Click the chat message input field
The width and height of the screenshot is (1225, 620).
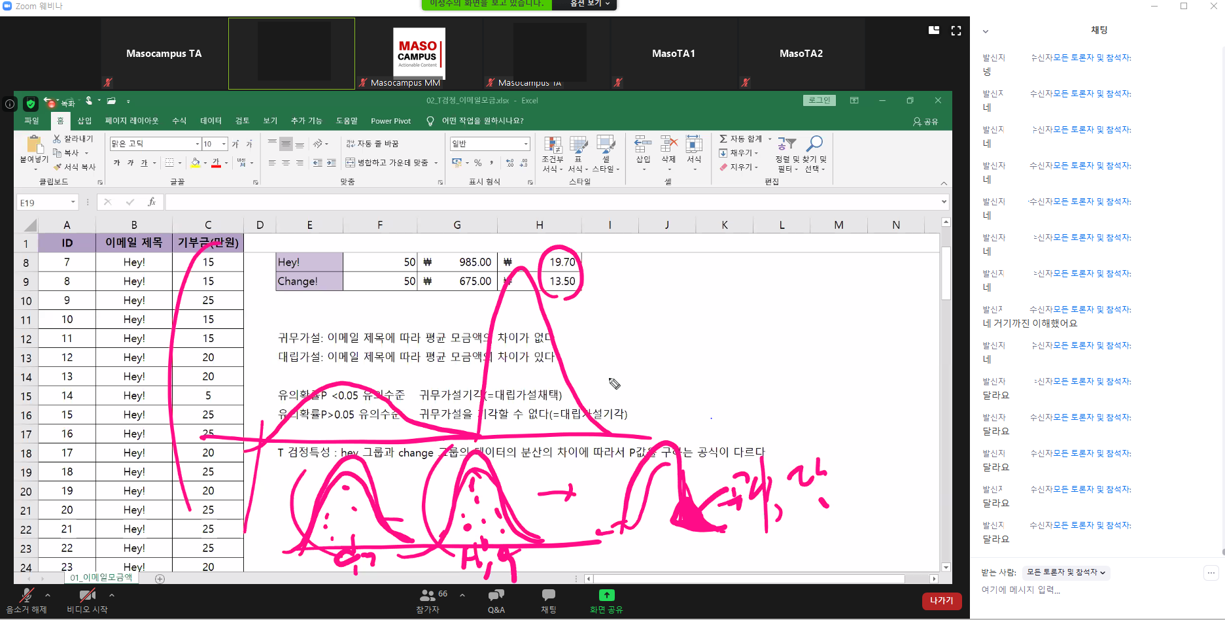(1086, 590)
